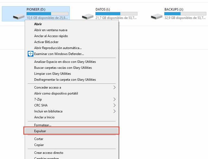Select Abrir en ventana nueva
Image resolution: width=208 pixels, height=159 pixels.
51,30
